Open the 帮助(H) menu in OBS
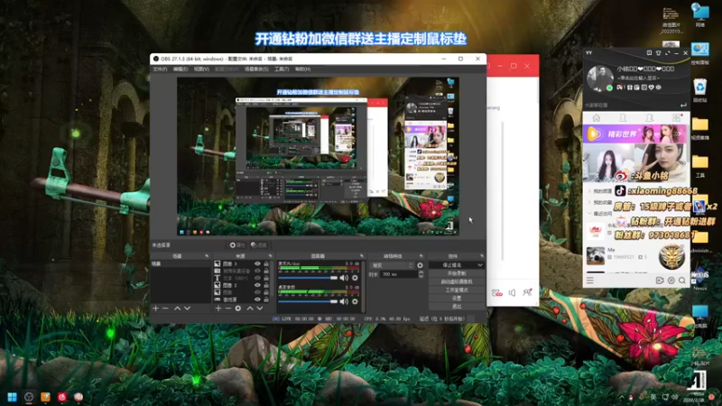Screen dimensions: 722x406 click(302, 69)
